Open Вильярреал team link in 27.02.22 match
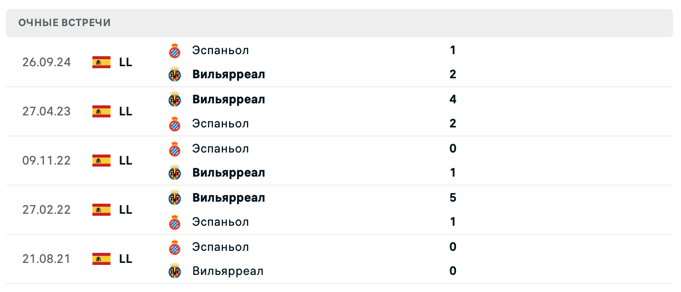Image resolution: width=681 pixels, height=292 pixels. coord(229,198)
